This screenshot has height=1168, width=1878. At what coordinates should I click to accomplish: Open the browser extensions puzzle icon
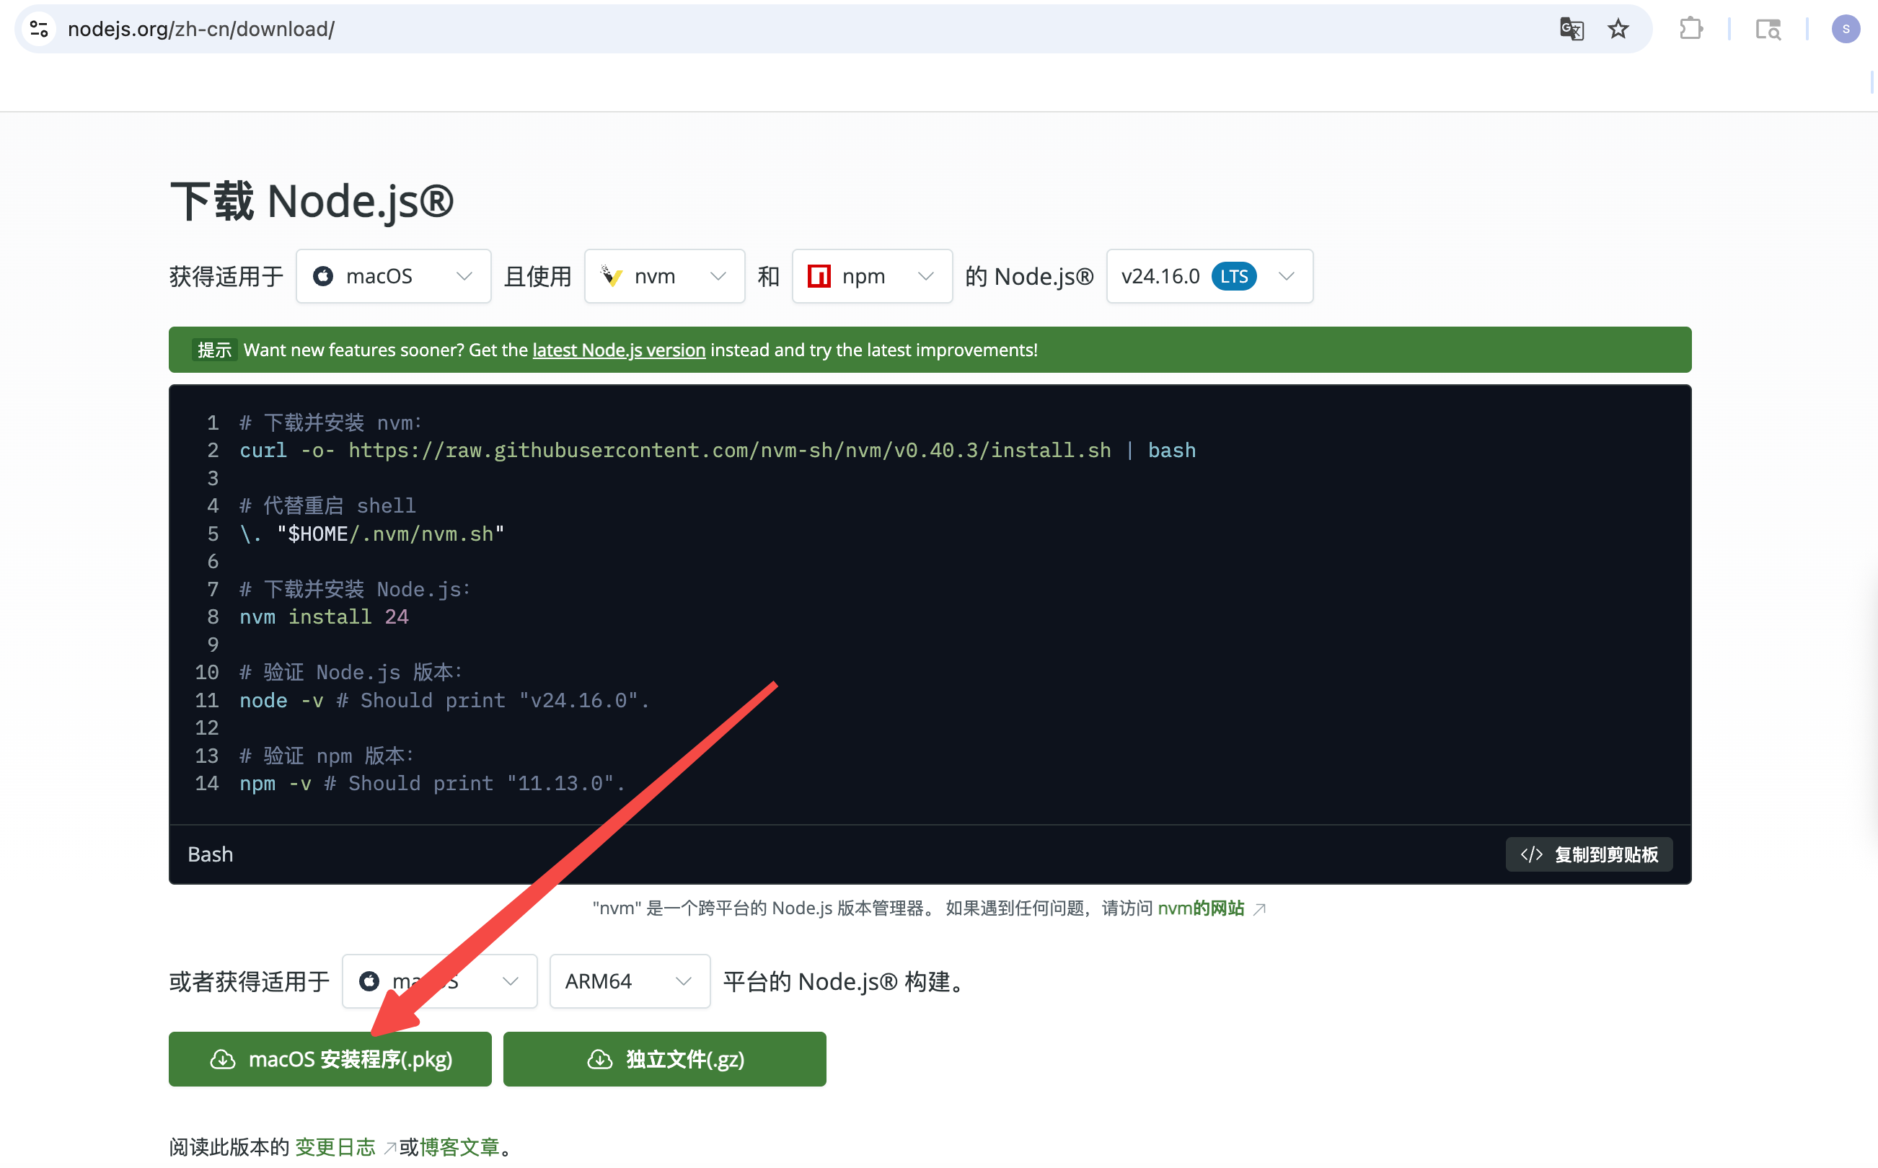tap(1691, 30)
